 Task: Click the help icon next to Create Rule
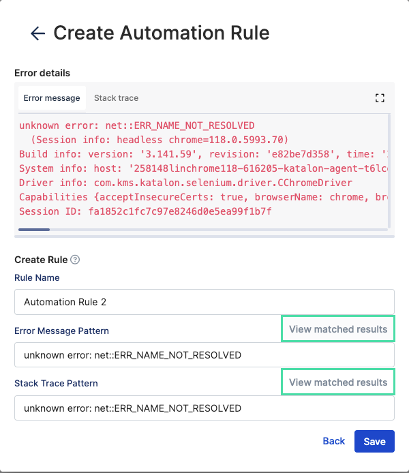76,260
